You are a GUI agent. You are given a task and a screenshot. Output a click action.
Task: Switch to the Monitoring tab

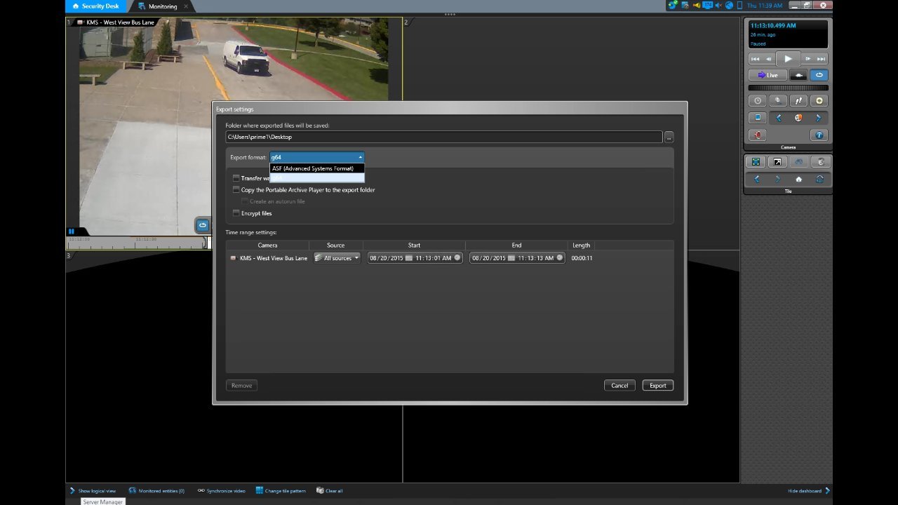(x=162, y=6)
